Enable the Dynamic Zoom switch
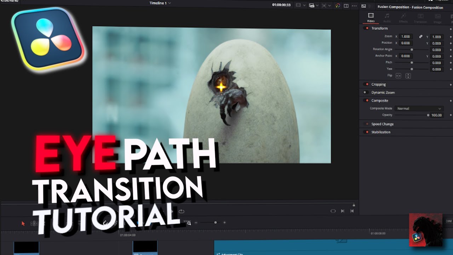The image size is (453, 255). (x=367, y=92)
